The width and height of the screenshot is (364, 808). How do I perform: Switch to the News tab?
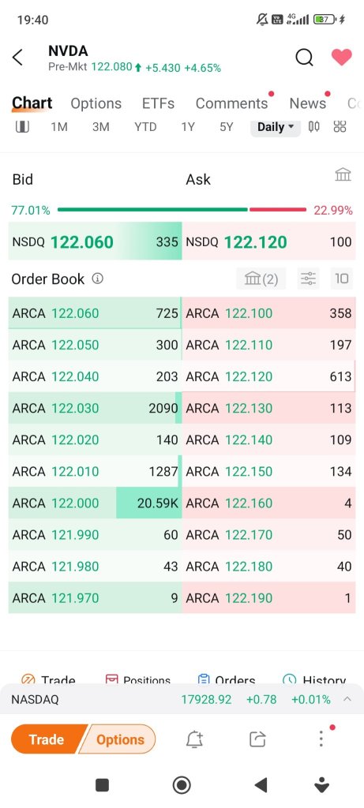click(x=308, y=103)
